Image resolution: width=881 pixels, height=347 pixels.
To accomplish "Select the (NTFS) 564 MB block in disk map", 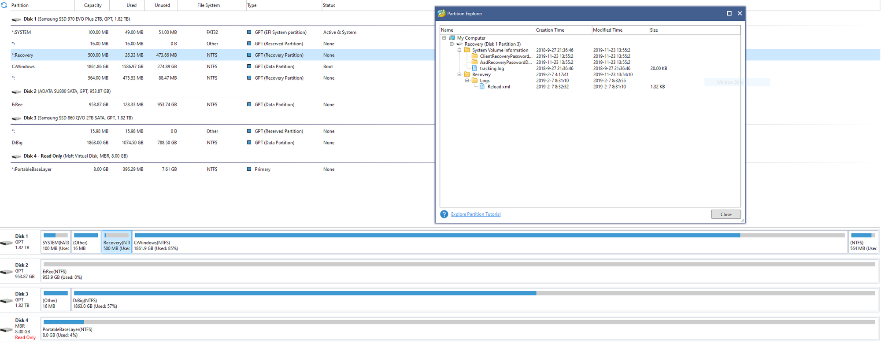I will coord(863,242).
